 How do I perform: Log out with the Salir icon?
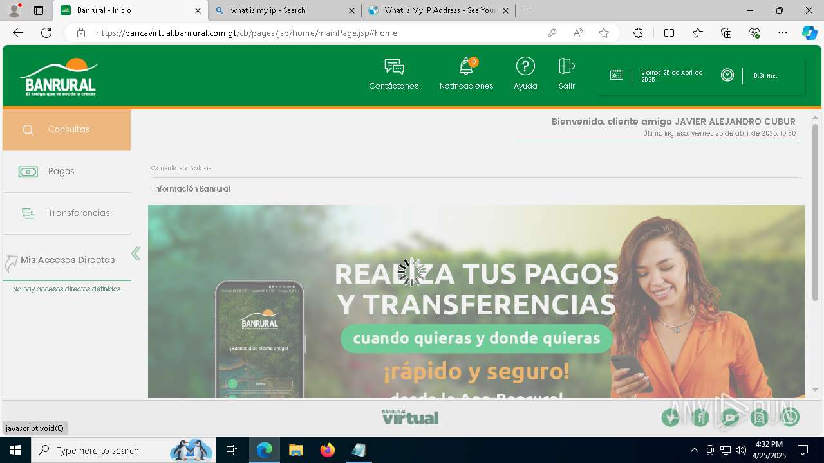[566, 66]
